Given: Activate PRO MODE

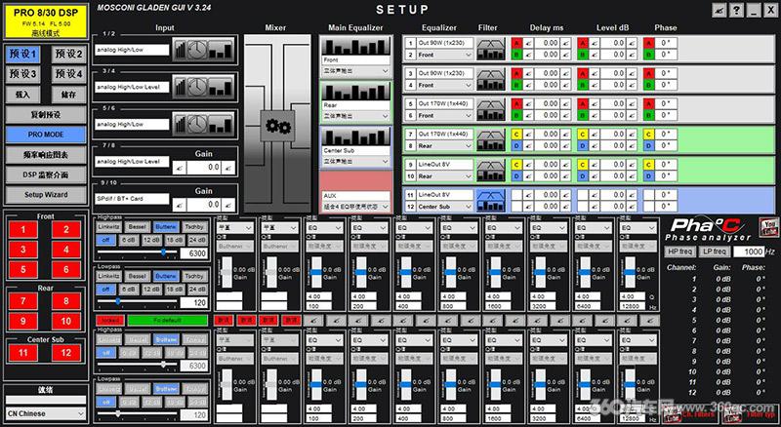Looking at the screenshot, I should tap(46, 135).
